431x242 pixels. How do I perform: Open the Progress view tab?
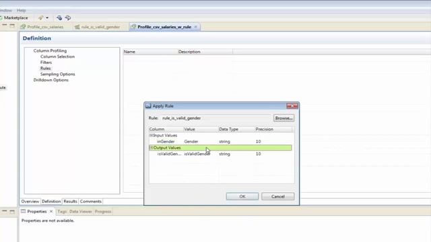click(103, 212)
